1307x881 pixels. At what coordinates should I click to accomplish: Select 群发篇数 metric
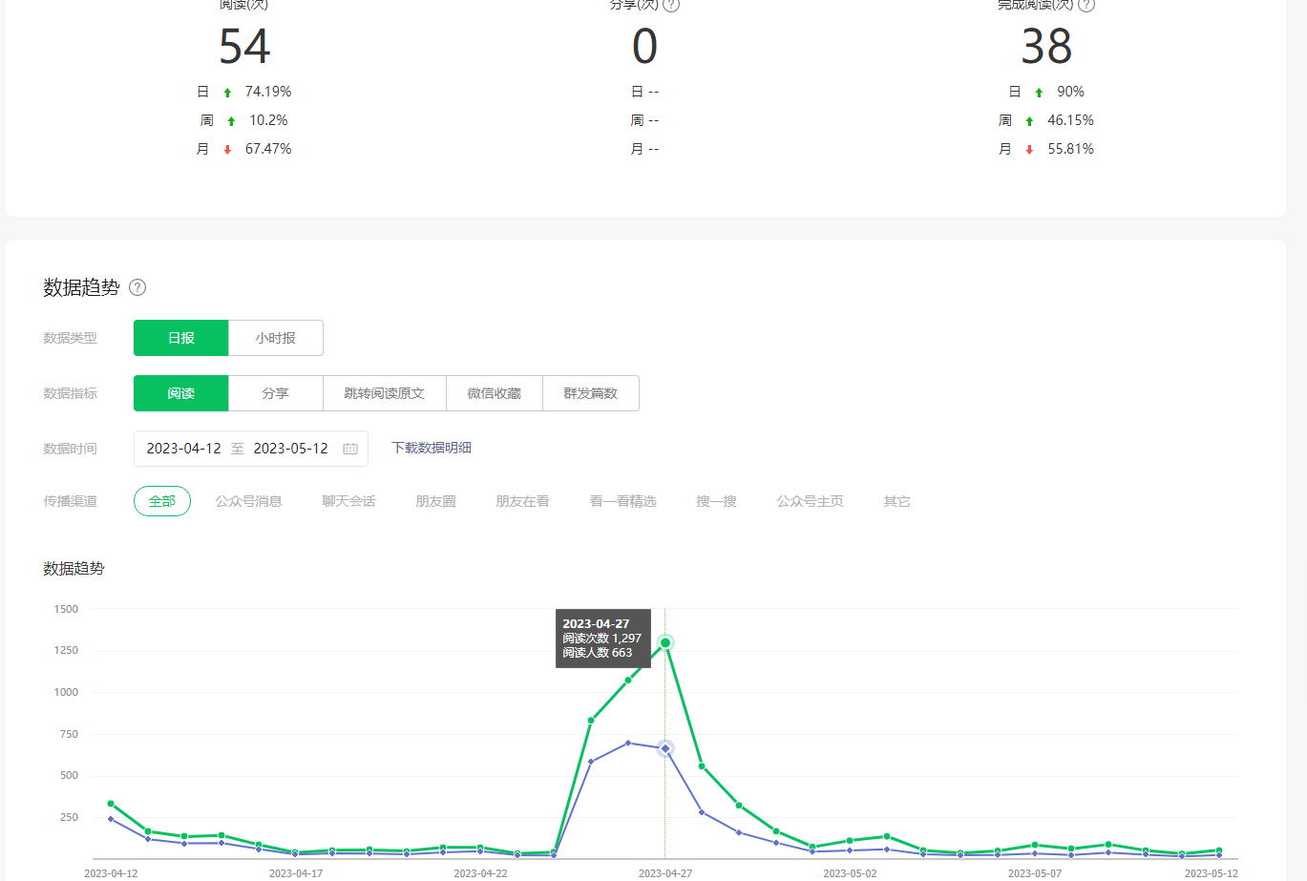[x=590, y=393]
